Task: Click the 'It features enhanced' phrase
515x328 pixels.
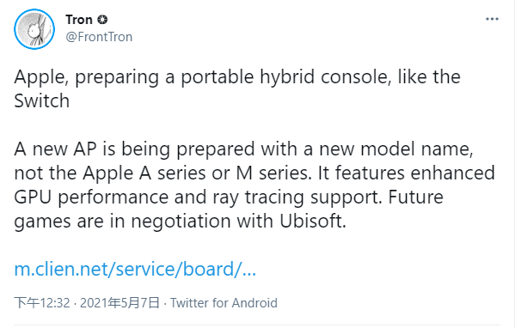Action: pyautogui.click(x=406, y=173)
